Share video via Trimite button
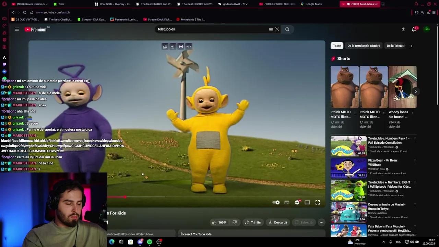This screenshot has height=247, width=439. 253,222
